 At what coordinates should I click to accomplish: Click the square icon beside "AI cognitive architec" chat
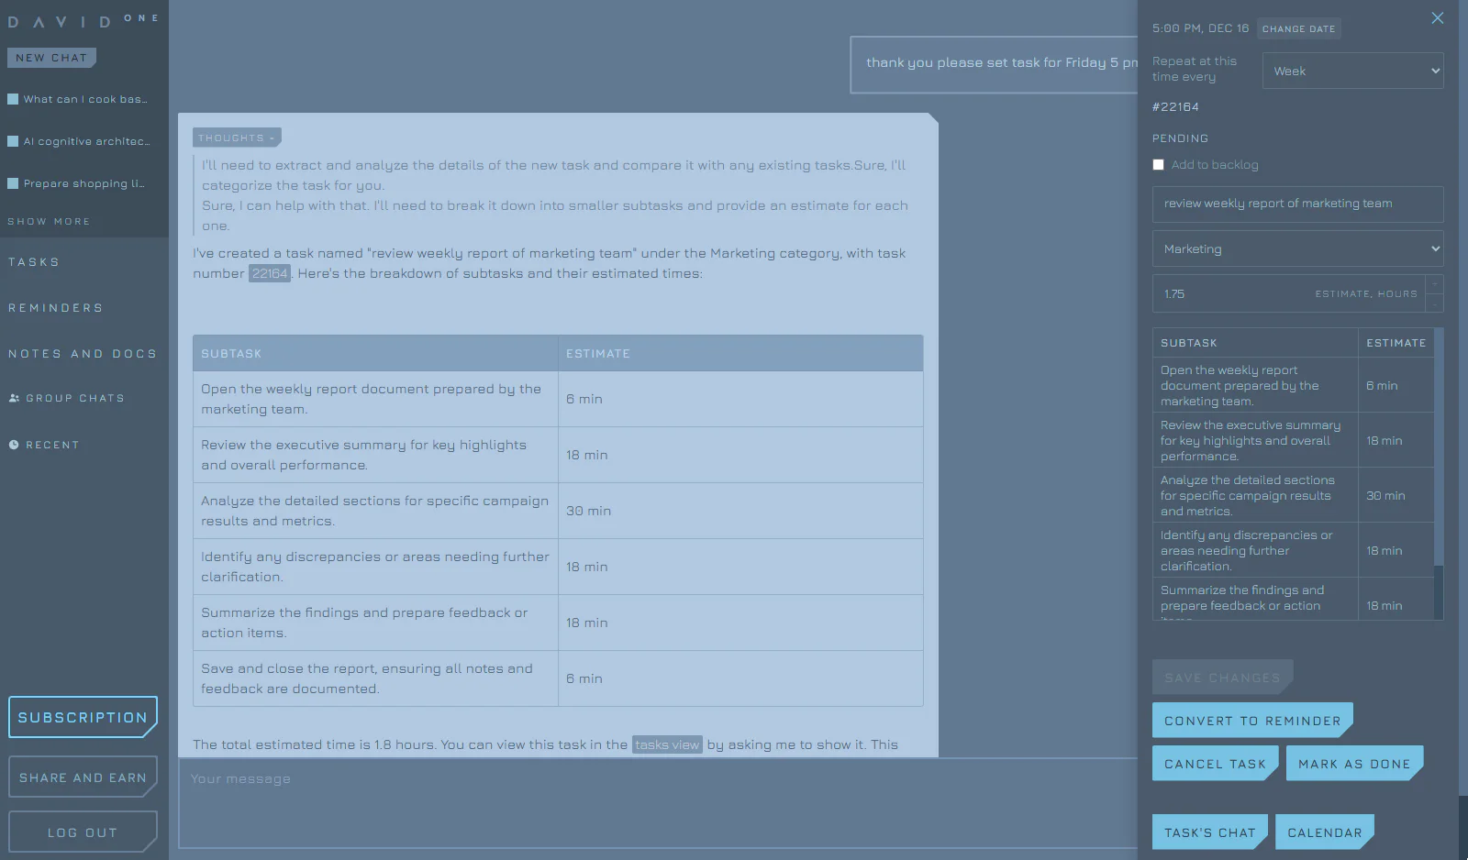pos(13,140)
